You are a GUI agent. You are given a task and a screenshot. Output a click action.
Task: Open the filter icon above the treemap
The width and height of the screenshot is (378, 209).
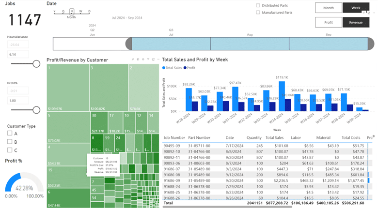click(x=148, y=59)
